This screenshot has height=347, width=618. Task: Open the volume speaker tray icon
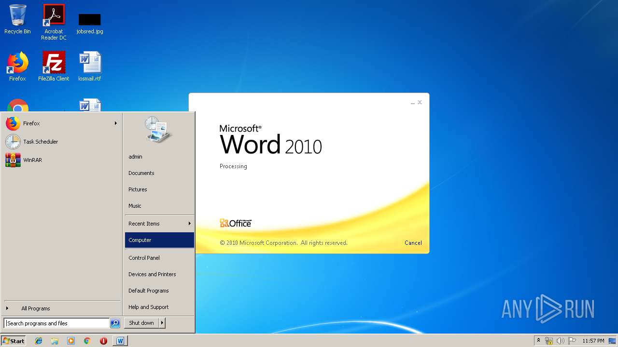click(x=561, y=341)
